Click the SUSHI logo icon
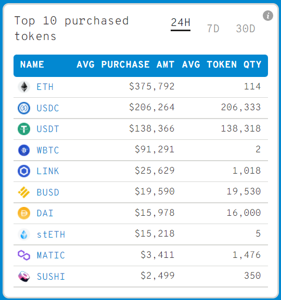 pyautogui.click(x=24, y=277)
